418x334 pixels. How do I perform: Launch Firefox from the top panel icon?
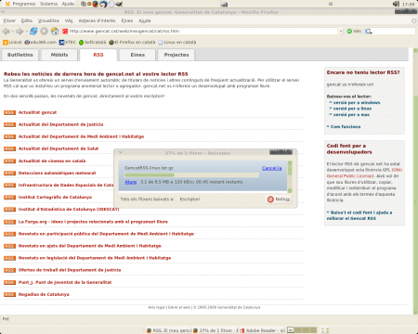click(96, 4)
